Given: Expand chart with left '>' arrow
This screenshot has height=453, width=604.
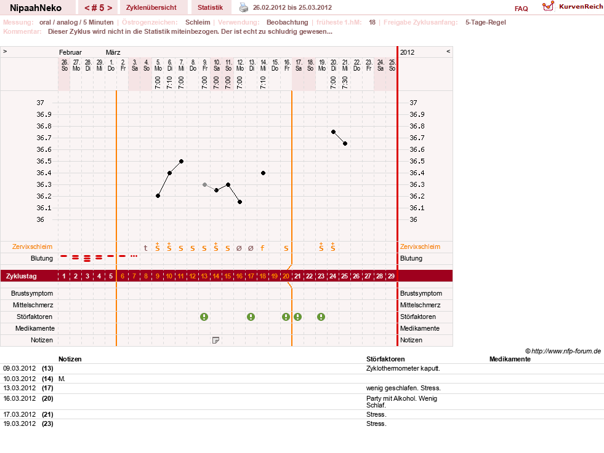Looking at the screenshot, I should tap(5, 51).
